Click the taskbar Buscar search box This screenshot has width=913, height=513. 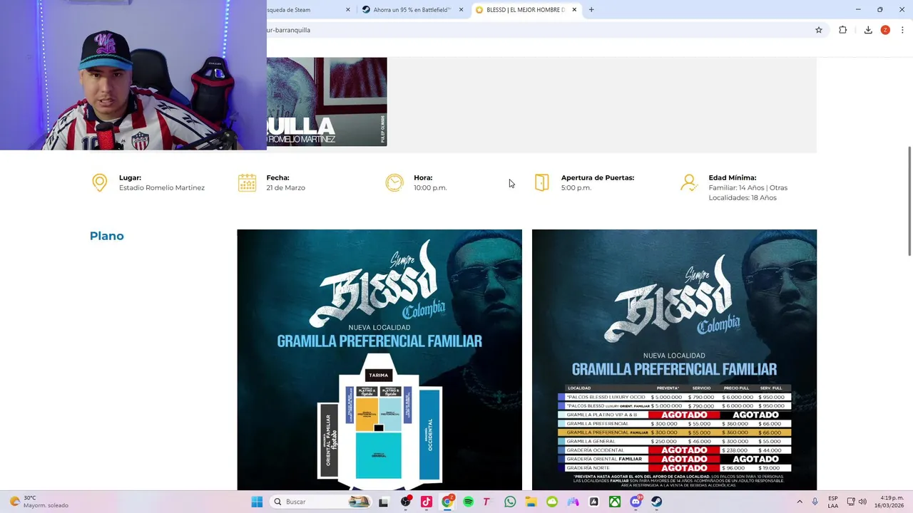point(322,502)
